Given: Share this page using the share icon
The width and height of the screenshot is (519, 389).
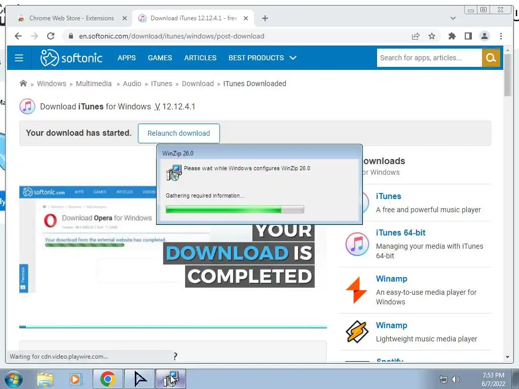Looking at the screenshot, I should 416,36.
